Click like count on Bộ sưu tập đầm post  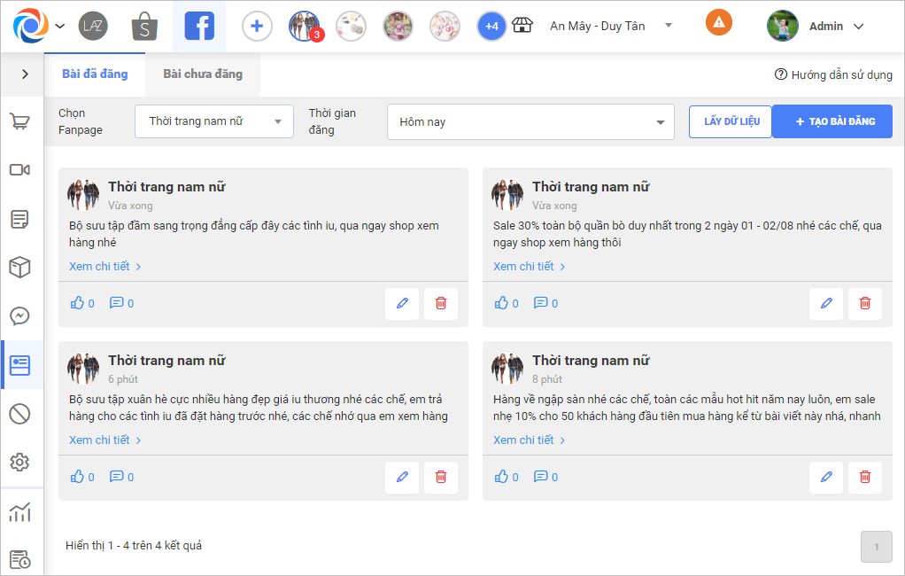[82, 303]
